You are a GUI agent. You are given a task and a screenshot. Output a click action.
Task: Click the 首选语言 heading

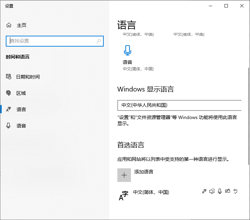click(131, 145)
